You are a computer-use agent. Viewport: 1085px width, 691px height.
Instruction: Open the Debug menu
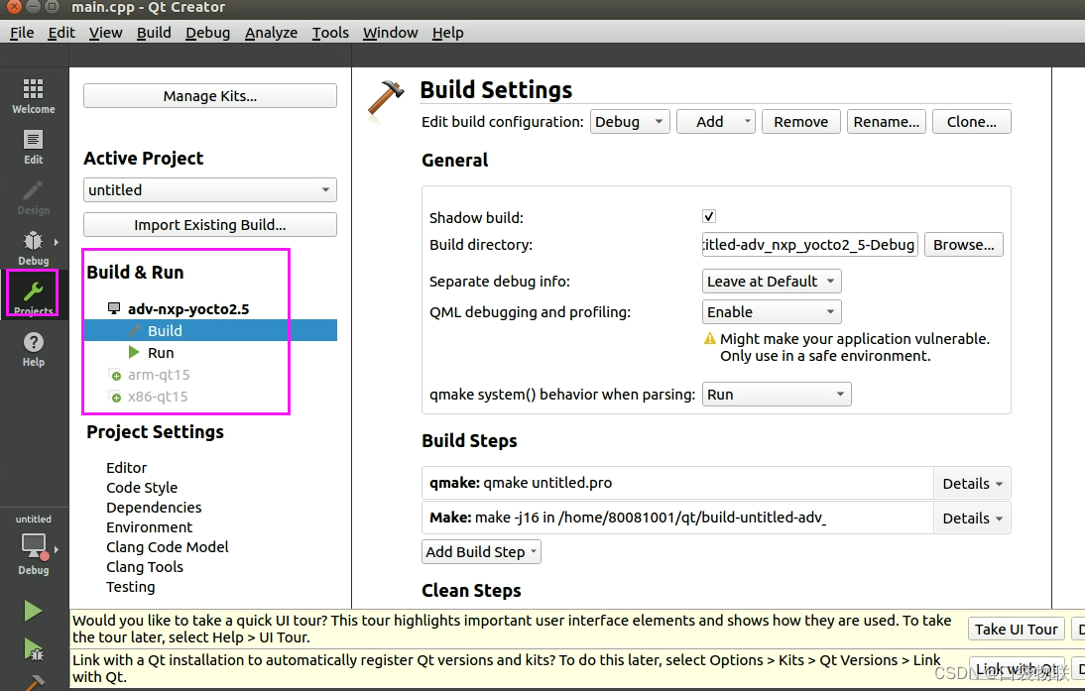click(x=207, y=33)
